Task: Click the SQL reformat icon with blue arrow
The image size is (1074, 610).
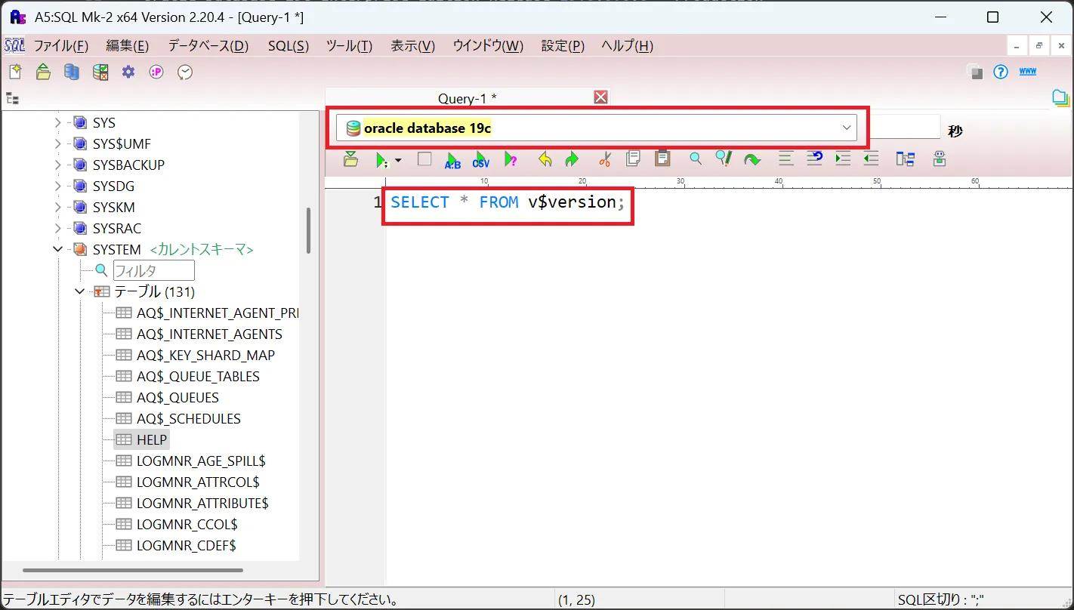Action: pyautogui.click(x=814, y=159)
